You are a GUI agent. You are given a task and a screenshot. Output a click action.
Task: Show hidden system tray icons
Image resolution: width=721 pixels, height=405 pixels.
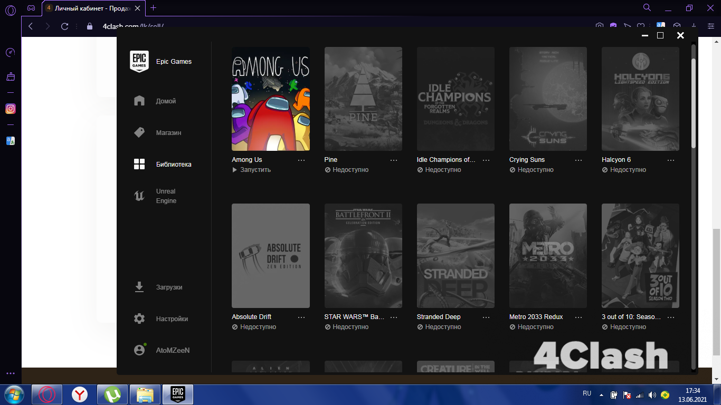pyautogui.click(x=601, y=394)
